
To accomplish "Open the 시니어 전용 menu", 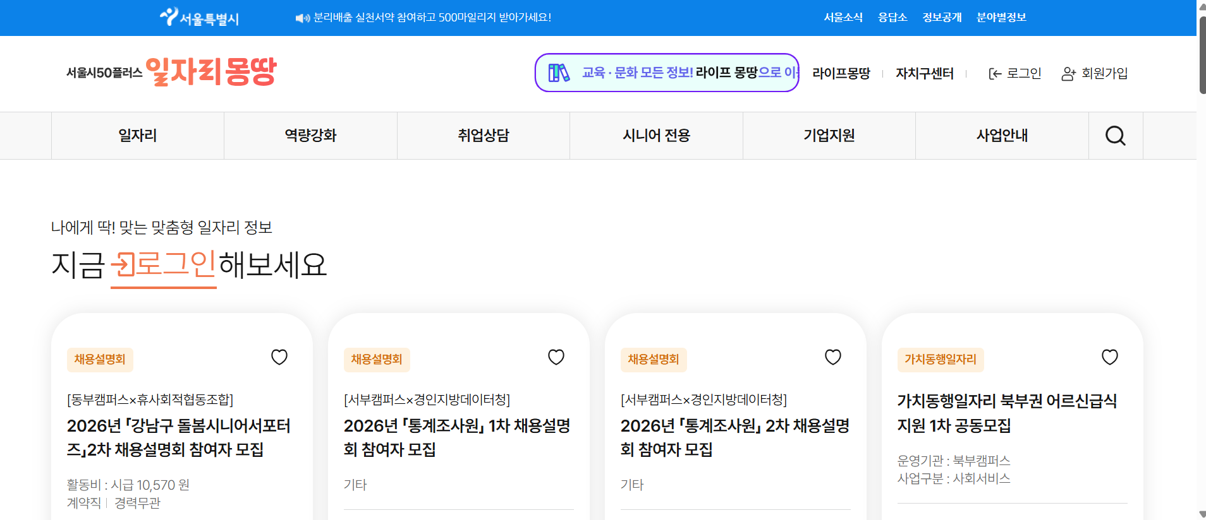I will point(656,136).
